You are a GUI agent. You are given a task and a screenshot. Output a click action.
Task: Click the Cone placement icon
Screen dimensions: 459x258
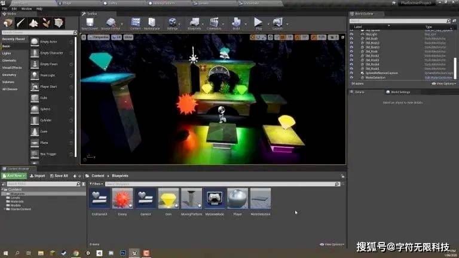point(35,131)
